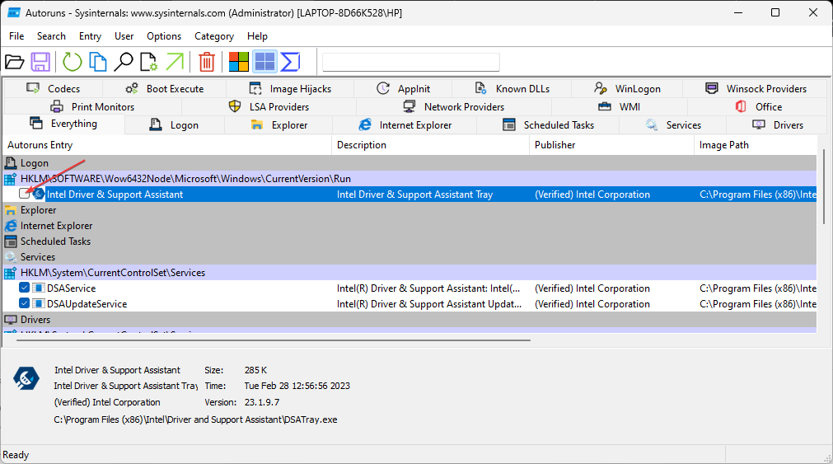Switch to the WinLogon tab

pos(627,89)
